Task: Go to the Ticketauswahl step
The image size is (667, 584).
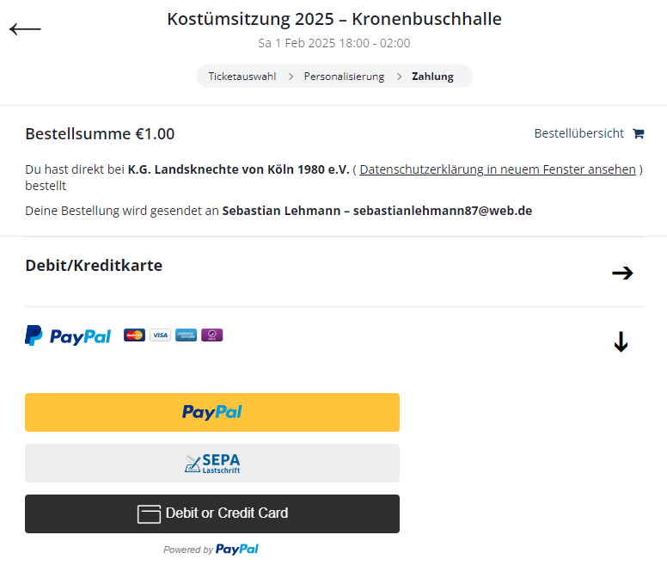Action: click(x=242, y=77)
